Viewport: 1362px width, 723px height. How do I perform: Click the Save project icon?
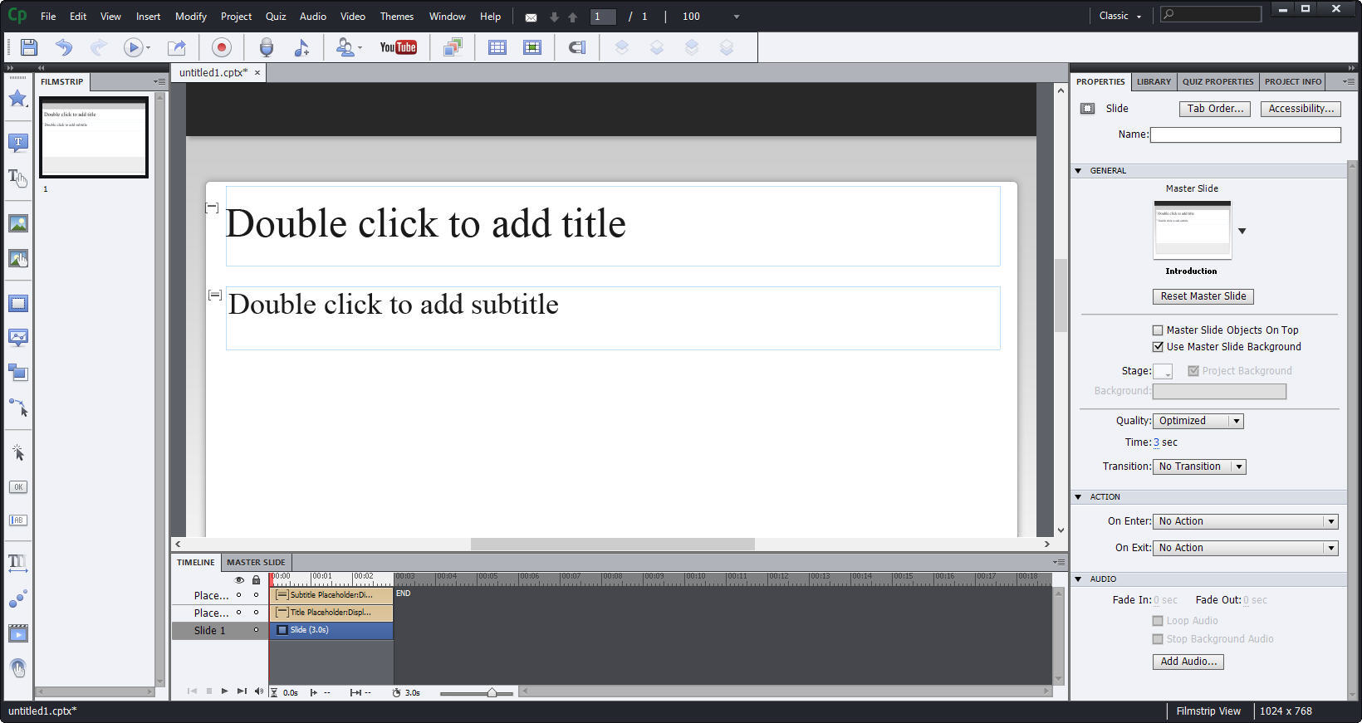click(29, 47)
